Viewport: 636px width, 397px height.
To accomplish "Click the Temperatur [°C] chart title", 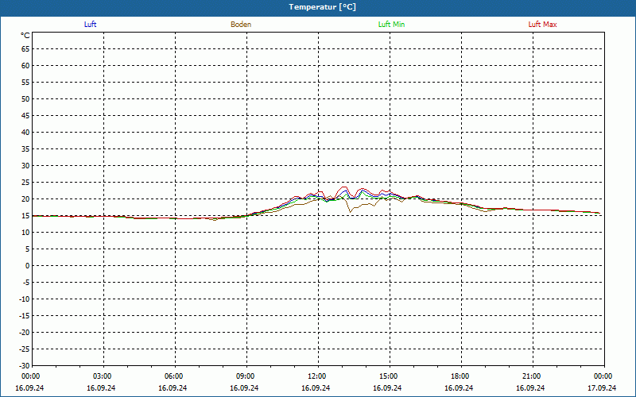I will (x=323, y=7).
